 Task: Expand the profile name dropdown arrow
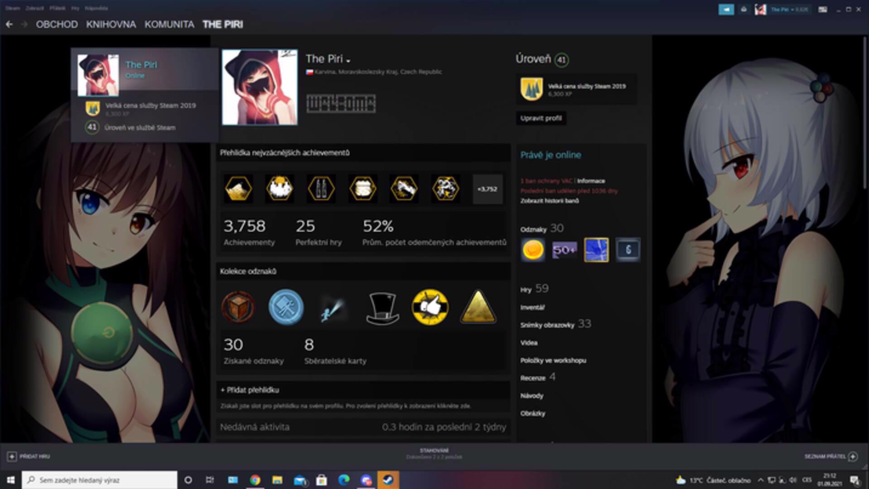point(348,61)
